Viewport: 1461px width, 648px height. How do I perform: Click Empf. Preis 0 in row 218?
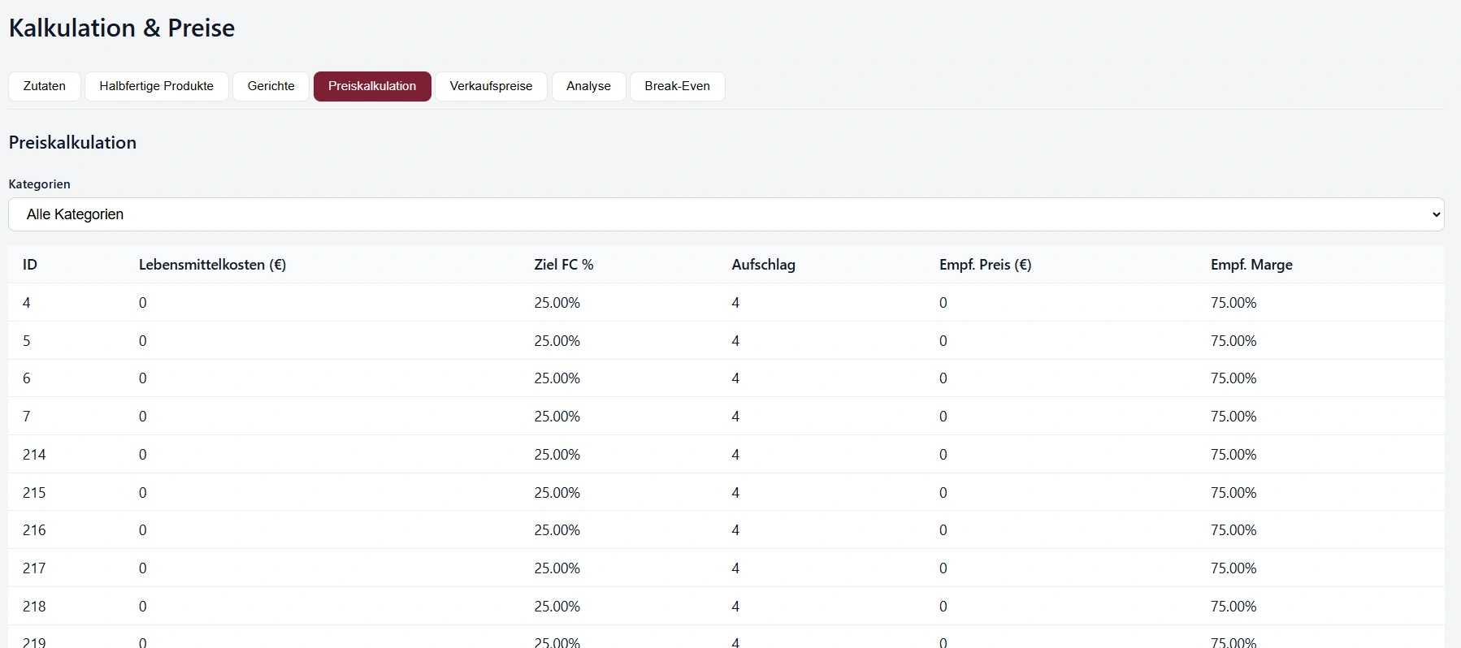[943, 607]
